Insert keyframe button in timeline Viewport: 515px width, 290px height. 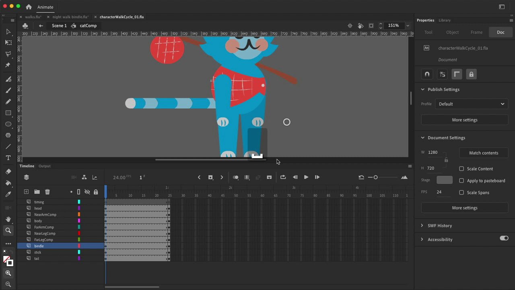[x=210, y=177]
